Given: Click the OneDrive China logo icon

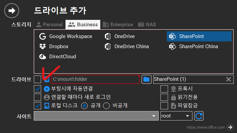Looking at the screenshot, I should coord(108,46).
